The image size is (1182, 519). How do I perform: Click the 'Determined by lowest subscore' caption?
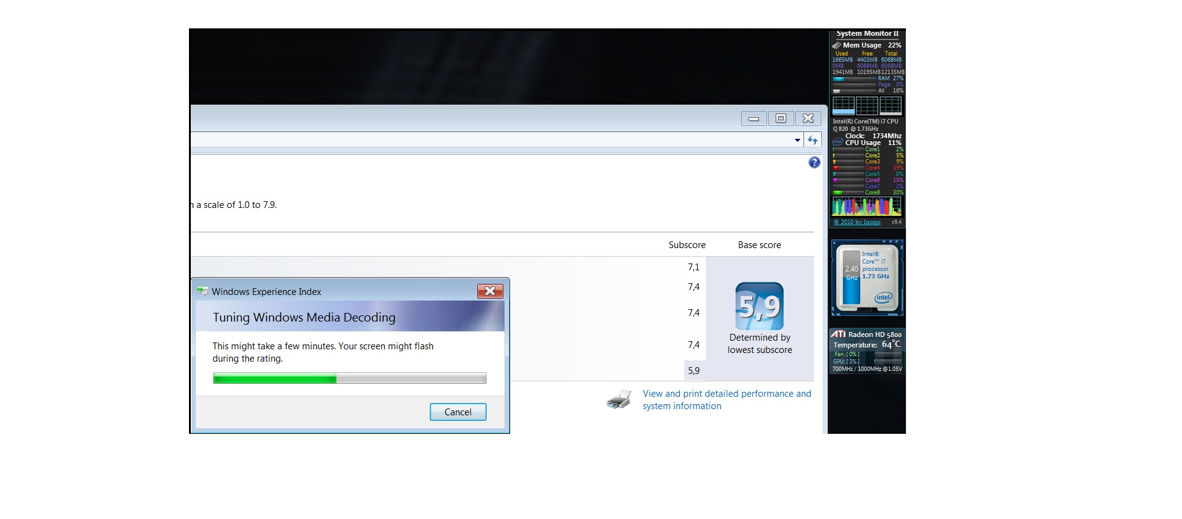pyautogui.click(x=760, y=344)
